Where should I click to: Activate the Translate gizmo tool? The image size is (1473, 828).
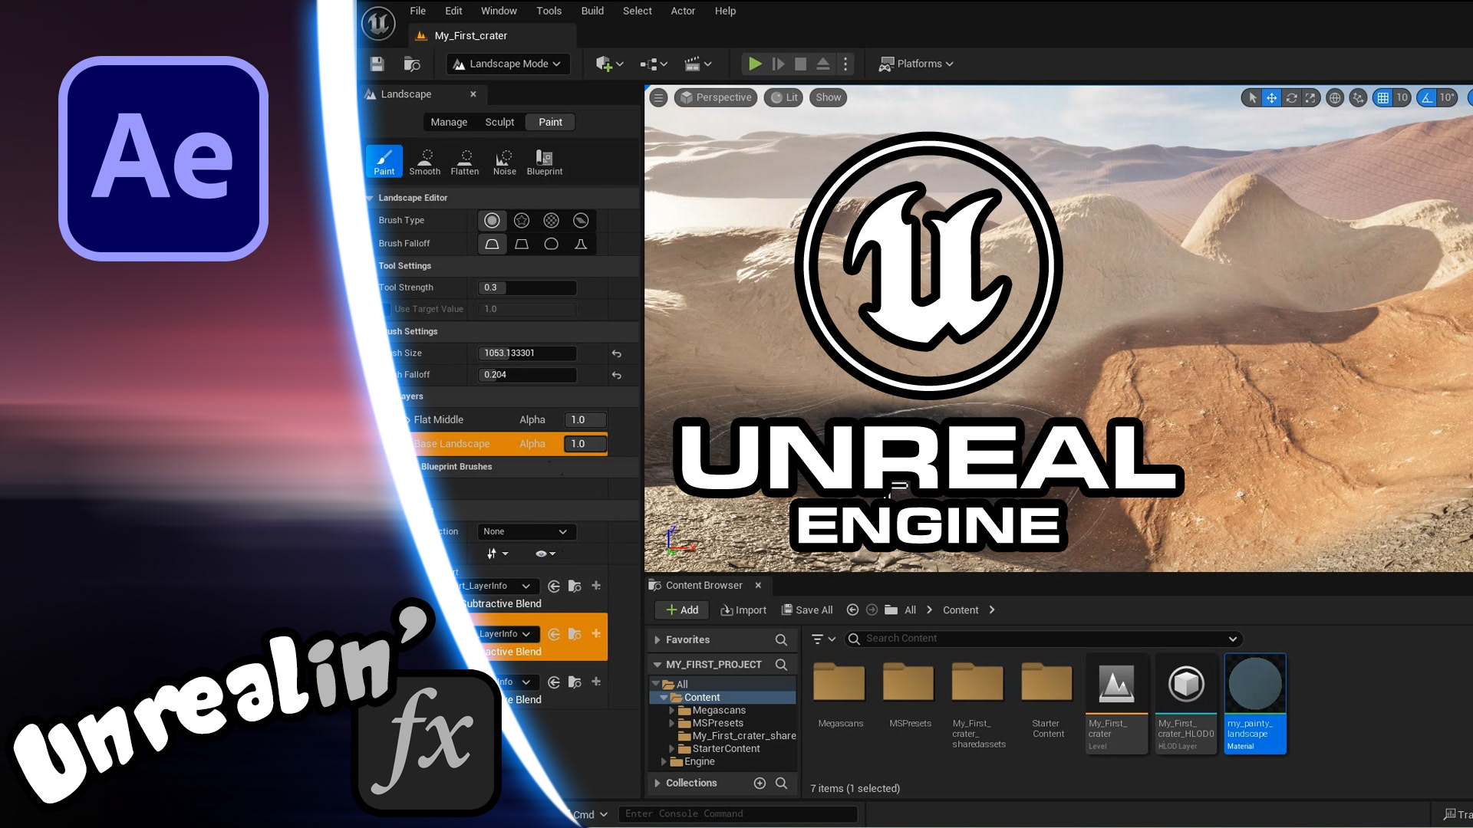click(1271, 97)
